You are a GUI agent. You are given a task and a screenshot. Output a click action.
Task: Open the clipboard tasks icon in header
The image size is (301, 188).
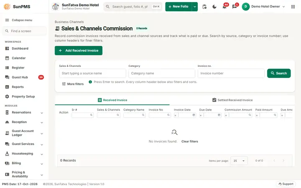point(204,7)
